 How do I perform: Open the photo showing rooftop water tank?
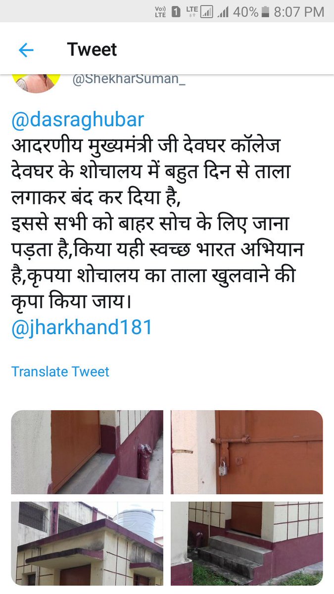coord(87,544)
